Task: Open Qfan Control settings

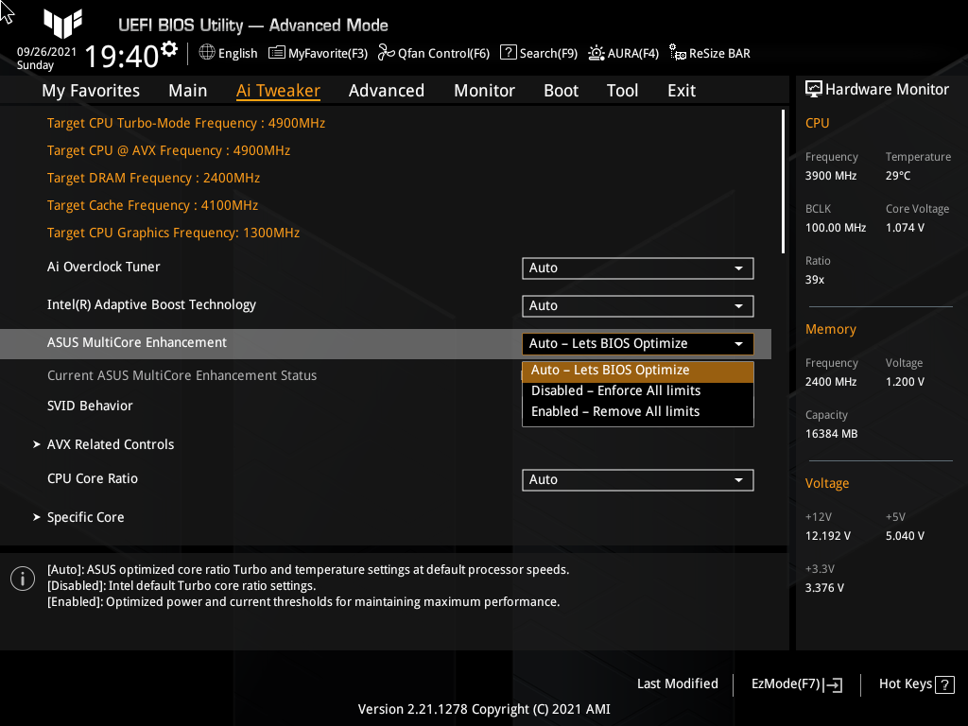Action: tap(433, 53)
